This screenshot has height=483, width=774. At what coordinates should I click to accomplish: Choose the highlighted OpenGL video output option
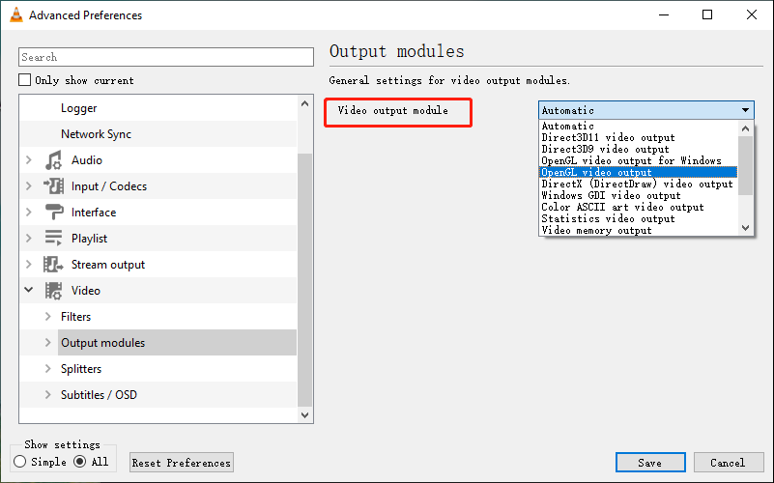click(639, 172)
